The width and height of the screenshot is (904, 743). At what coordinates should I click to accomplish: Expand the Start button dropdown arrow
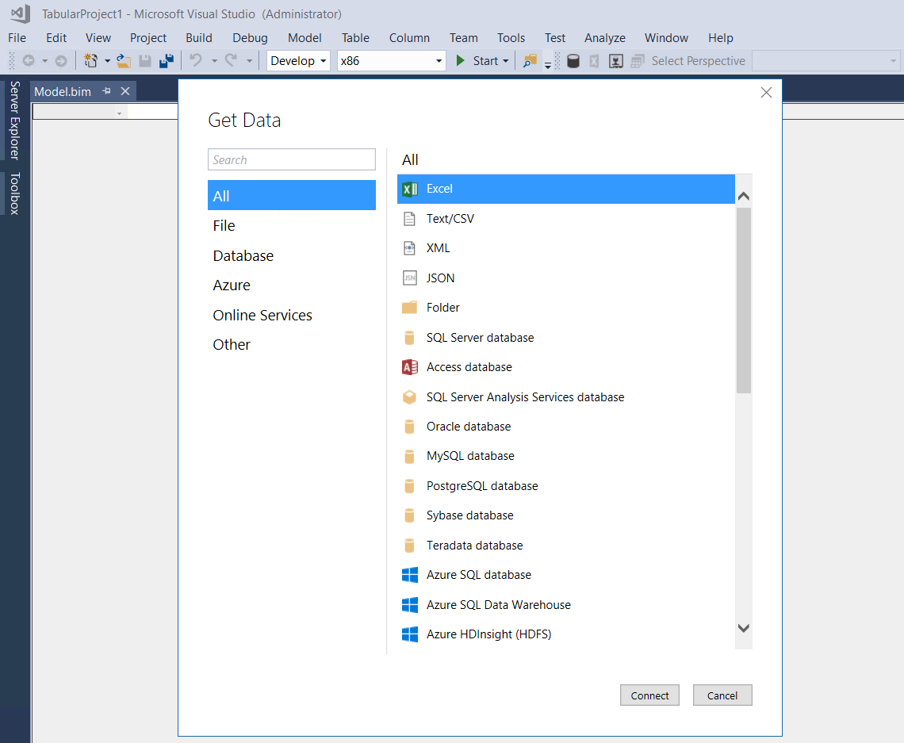[506, 60]
